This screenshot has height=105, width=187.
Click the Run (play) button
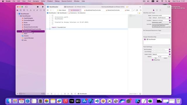[x=43, y=7]
